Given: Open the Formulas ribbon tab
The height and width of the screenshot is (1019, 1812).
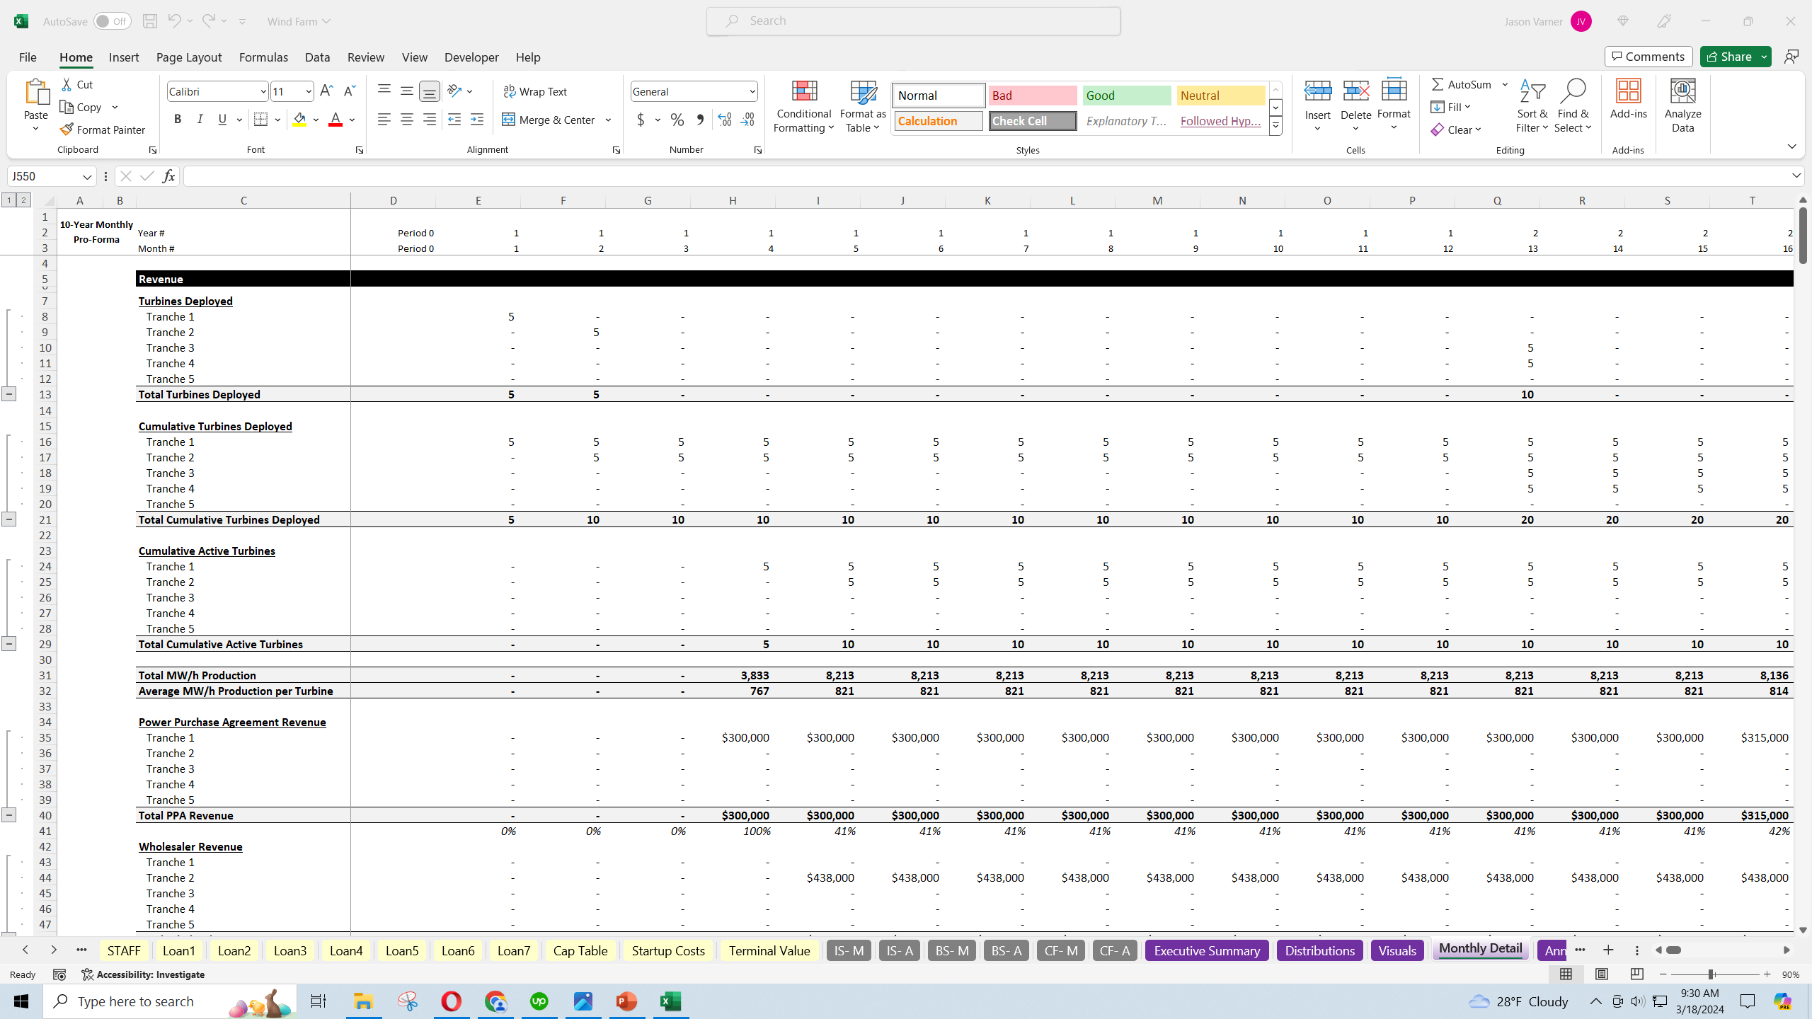Looking at the screenshot, I should 263,57.
